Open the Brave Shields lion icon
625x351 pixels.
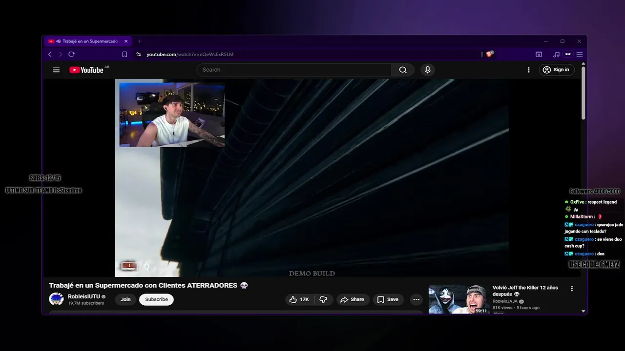(x=490, y=54)
